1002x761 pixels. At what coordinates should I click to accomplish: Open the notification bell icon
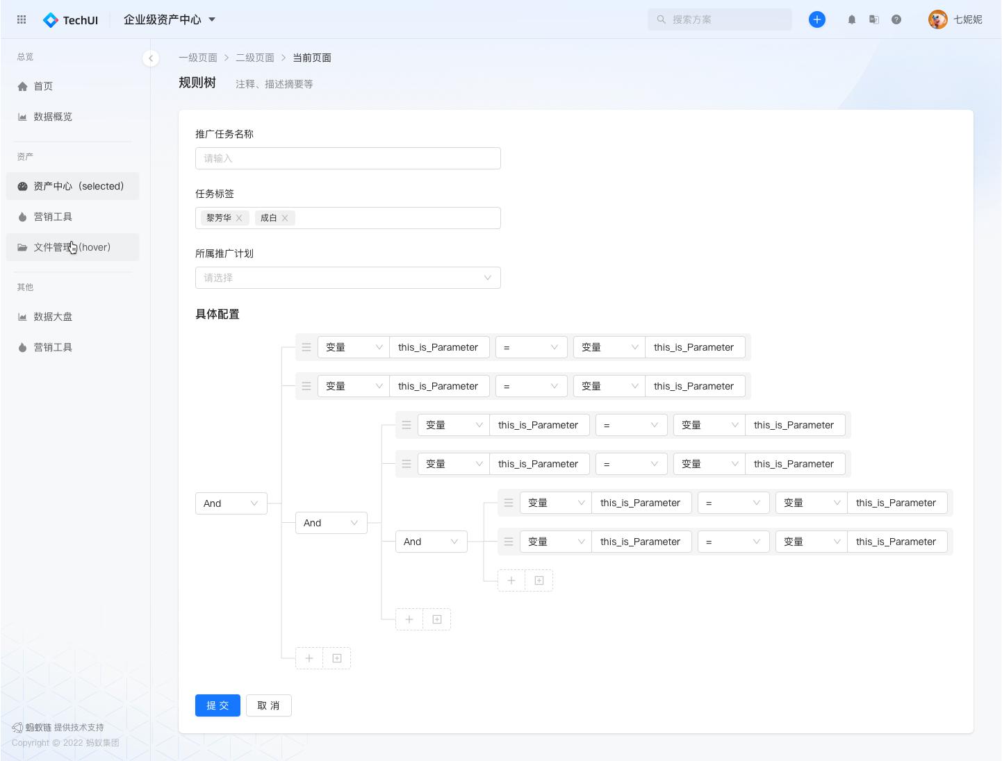pyautogui.click(x=851, y=19)
